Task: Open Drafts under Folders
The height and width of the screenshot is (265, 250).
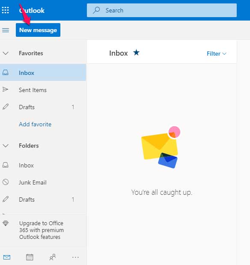Action: [x=43, y=199]
